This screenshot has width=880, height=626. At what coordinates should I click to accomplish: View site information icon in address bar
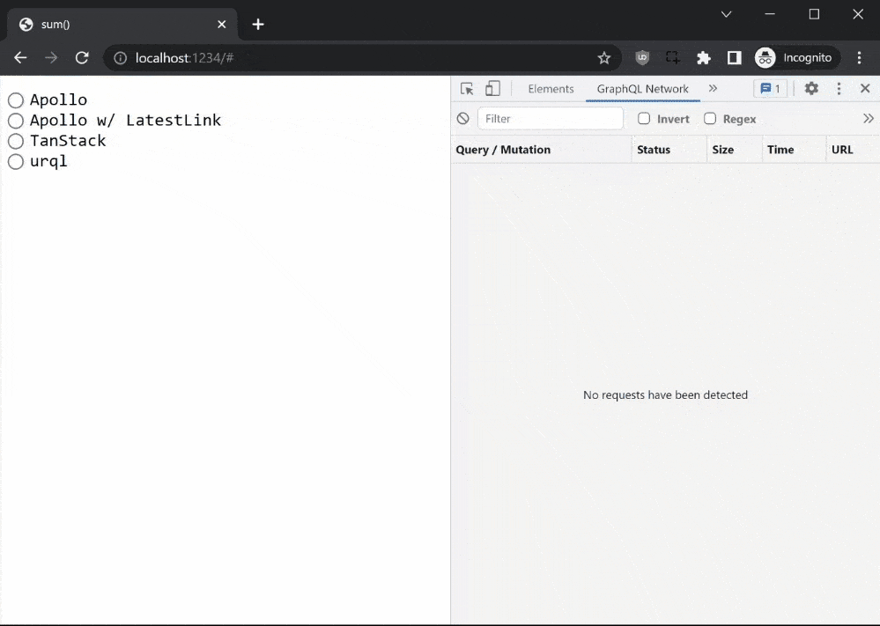point(120,58)
